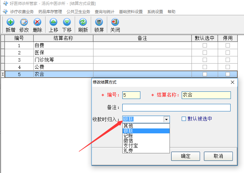Open the 诊疗收费业务 menu
Viewport: 244px width, 173px height.
click(22, 12)
